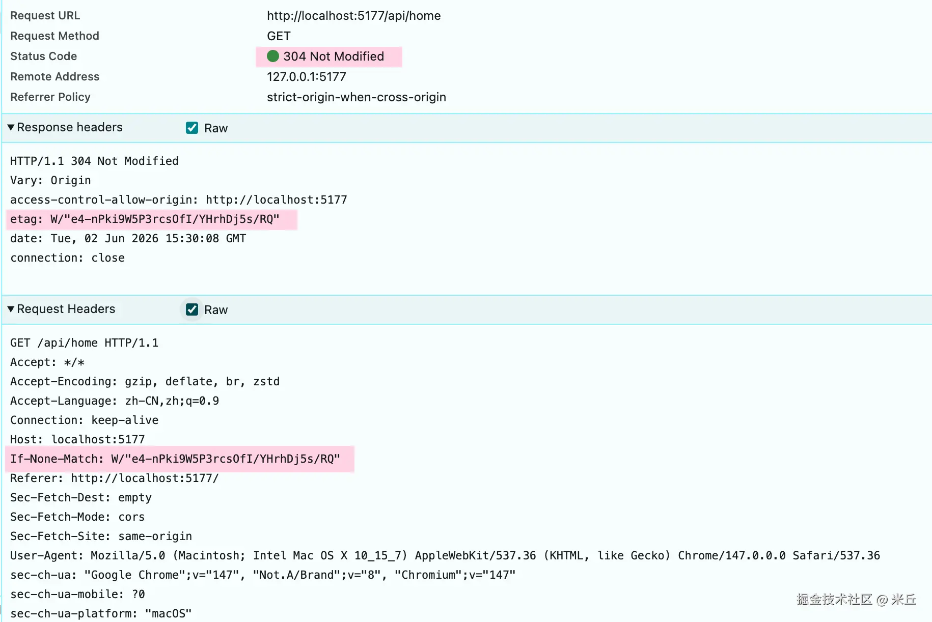Viewport: 932px width, 622px height.
Task: Uncheck the Raw checkbox for Response headers
Action: pyautogui.click(x=192, y=128)
